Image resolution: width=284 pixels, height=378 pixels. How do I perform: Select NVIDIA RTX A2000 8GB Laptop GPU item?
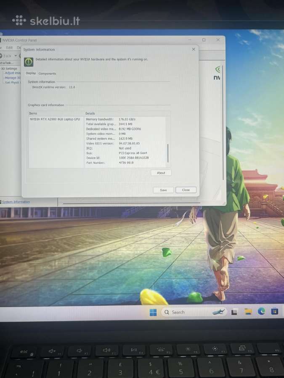[55, 119]
